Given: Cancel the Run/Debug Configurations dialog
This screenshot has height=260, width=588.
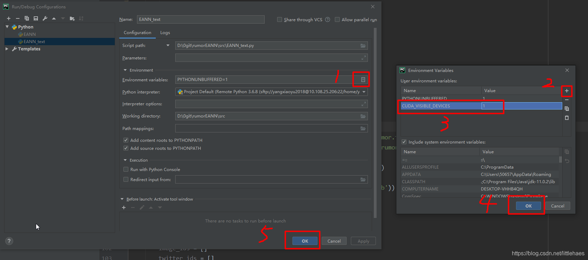Looking at the screenshot, I should click(x=334, y=241).
